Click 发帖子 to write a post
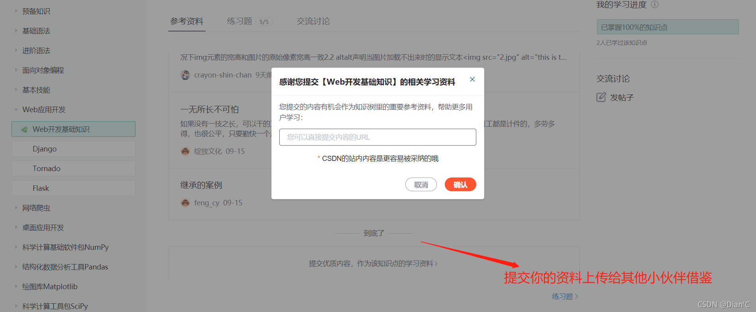 (622, 98)
